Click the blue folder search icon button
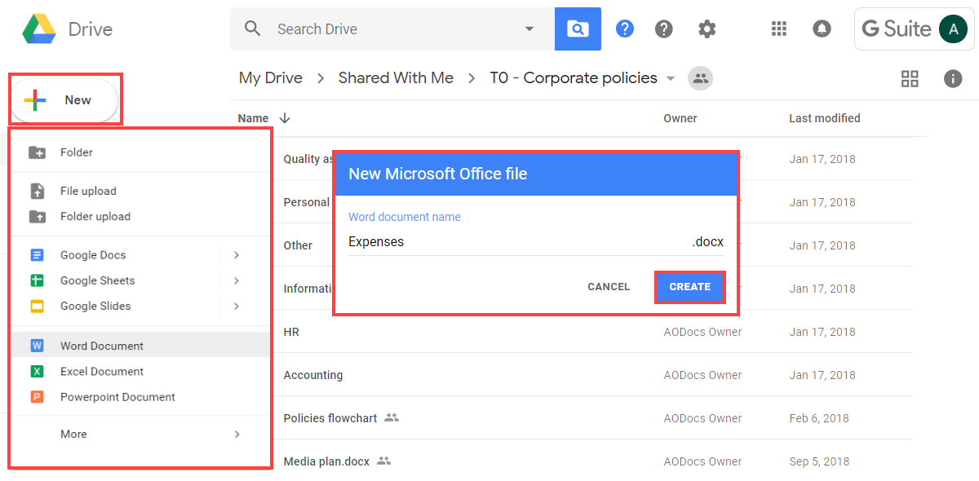Viewport: 979px width, 481px height. pyautogui.click(x=578, y=29)
